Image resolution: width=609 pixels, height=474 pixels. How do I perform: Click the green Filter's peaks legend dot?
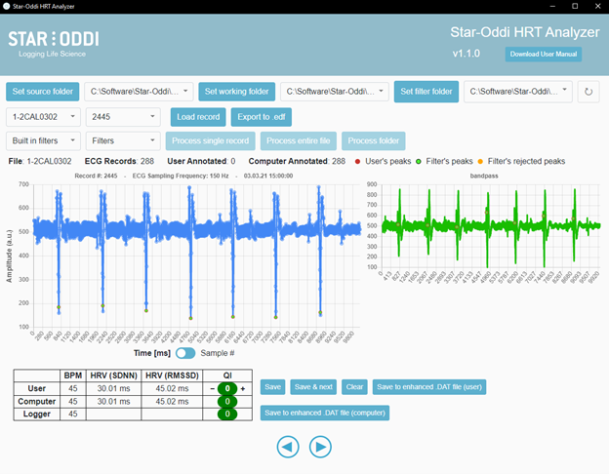pos(419,162)
